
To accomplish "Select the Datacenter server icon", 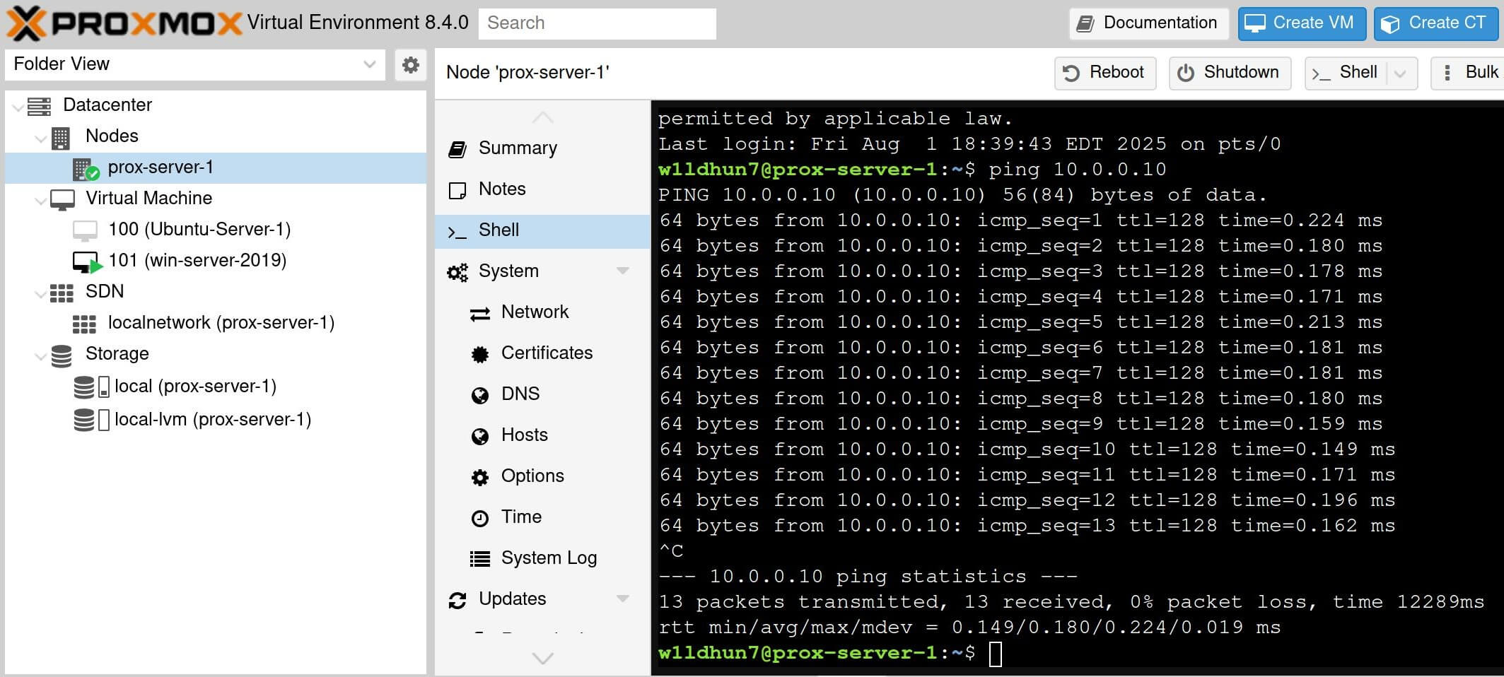I will tap(39, 106).
